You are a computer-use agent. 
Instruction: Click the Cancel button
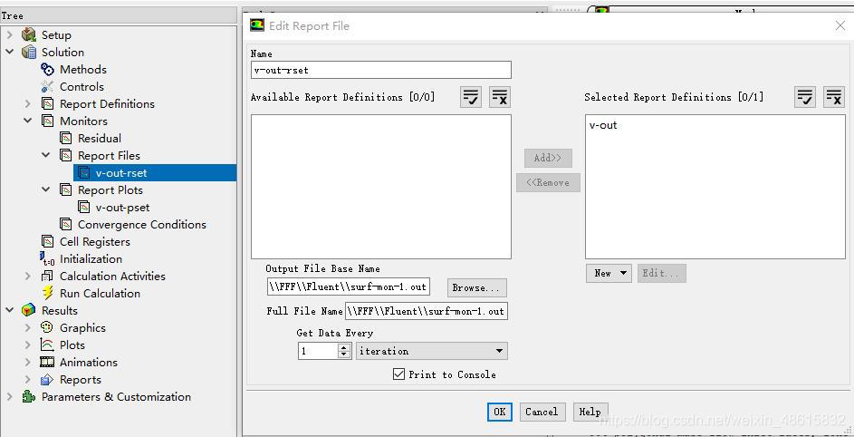pyautogui.click(x=542, y=412)
